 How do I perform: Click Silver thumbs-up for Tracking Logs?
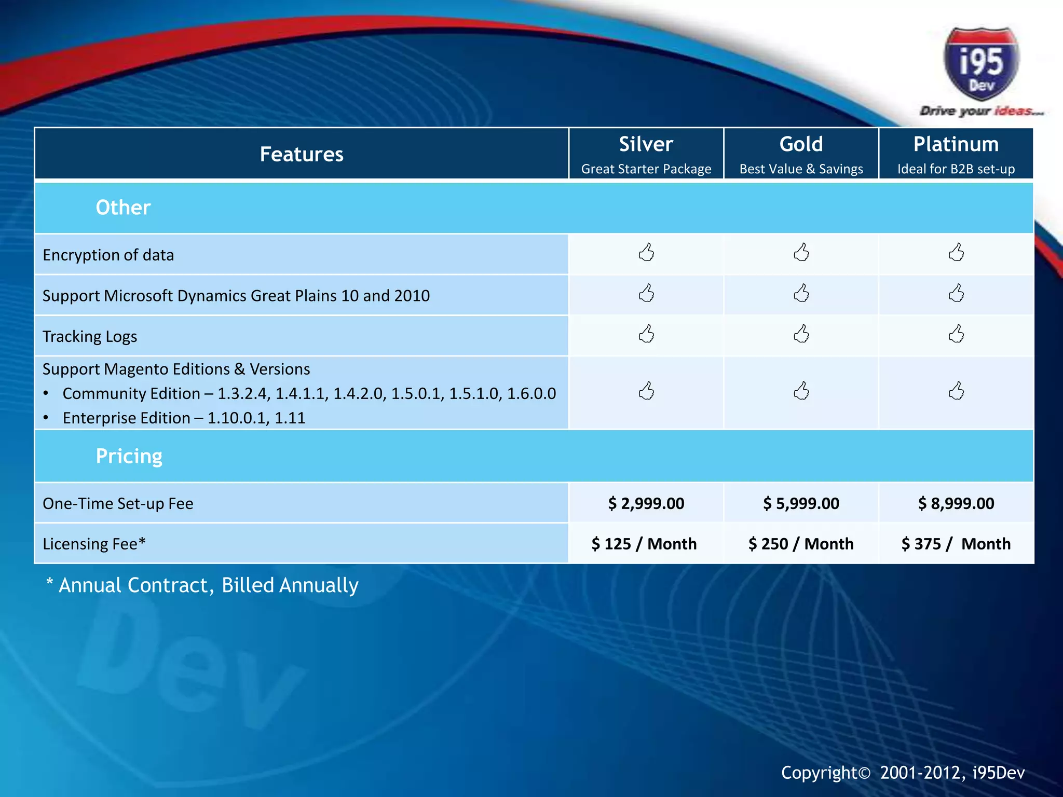[646, 334]
